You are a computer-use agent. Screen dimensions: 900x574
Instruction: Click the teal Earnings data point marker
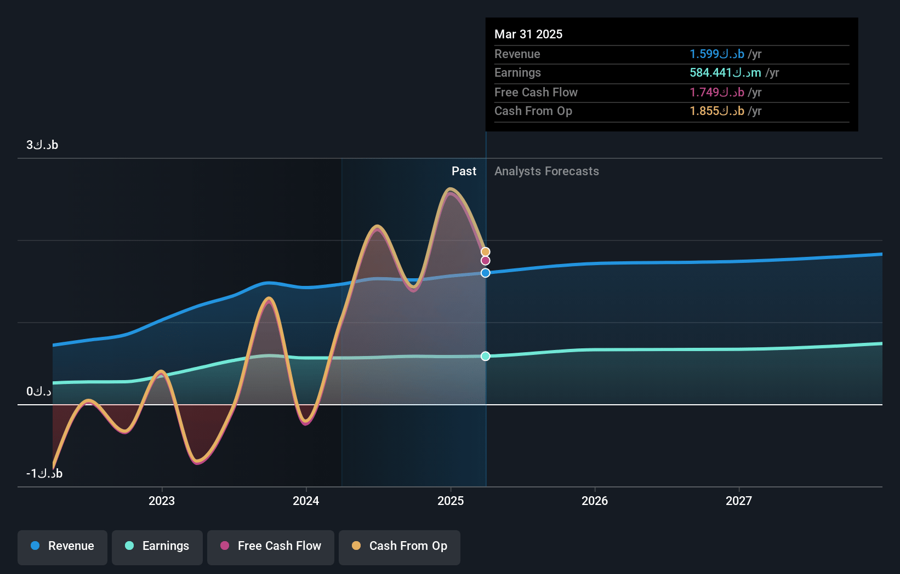click(x=486, y=356)
